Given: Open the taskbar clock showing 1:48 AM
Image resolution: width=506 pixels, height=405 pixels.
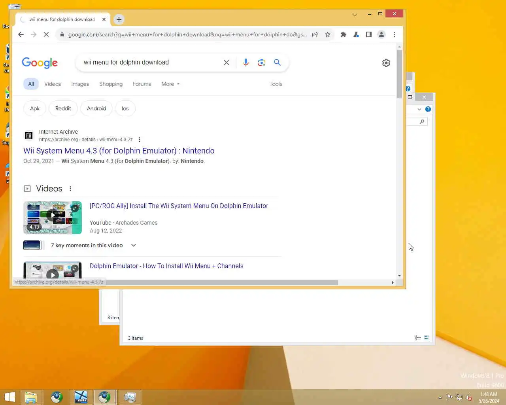Looking at the screenshot, I should tap(489, 397).
